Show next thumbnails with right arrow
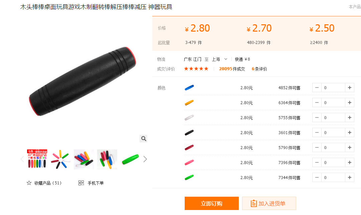Image resolution: width=361 pixels, height=215 pixels. [145, 159]
